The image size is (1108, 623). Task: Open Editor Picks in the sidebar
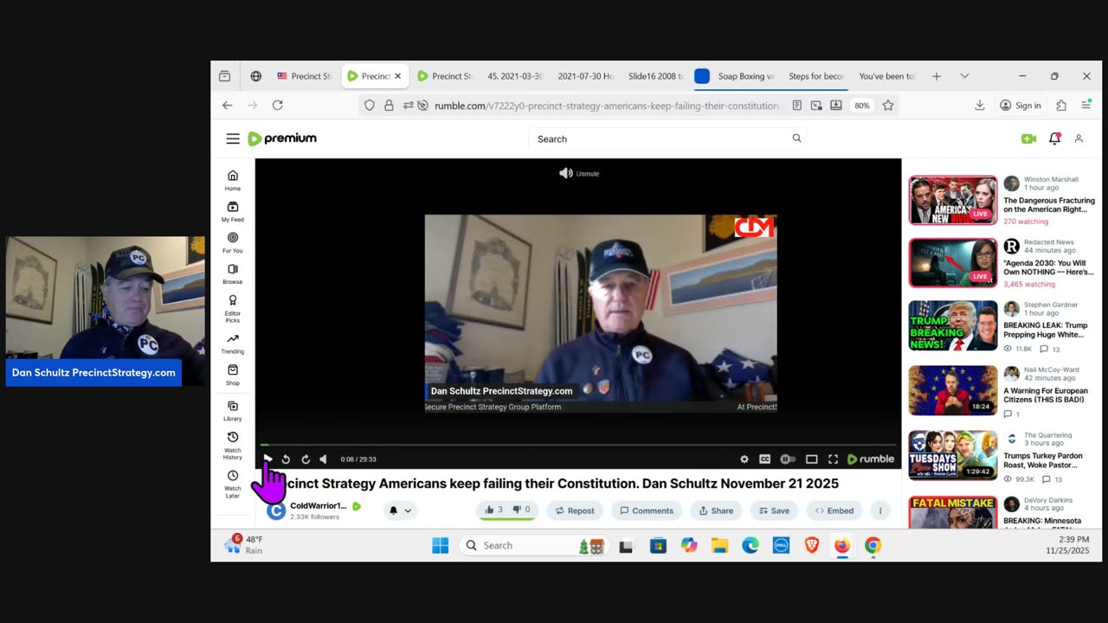[233, 309]
